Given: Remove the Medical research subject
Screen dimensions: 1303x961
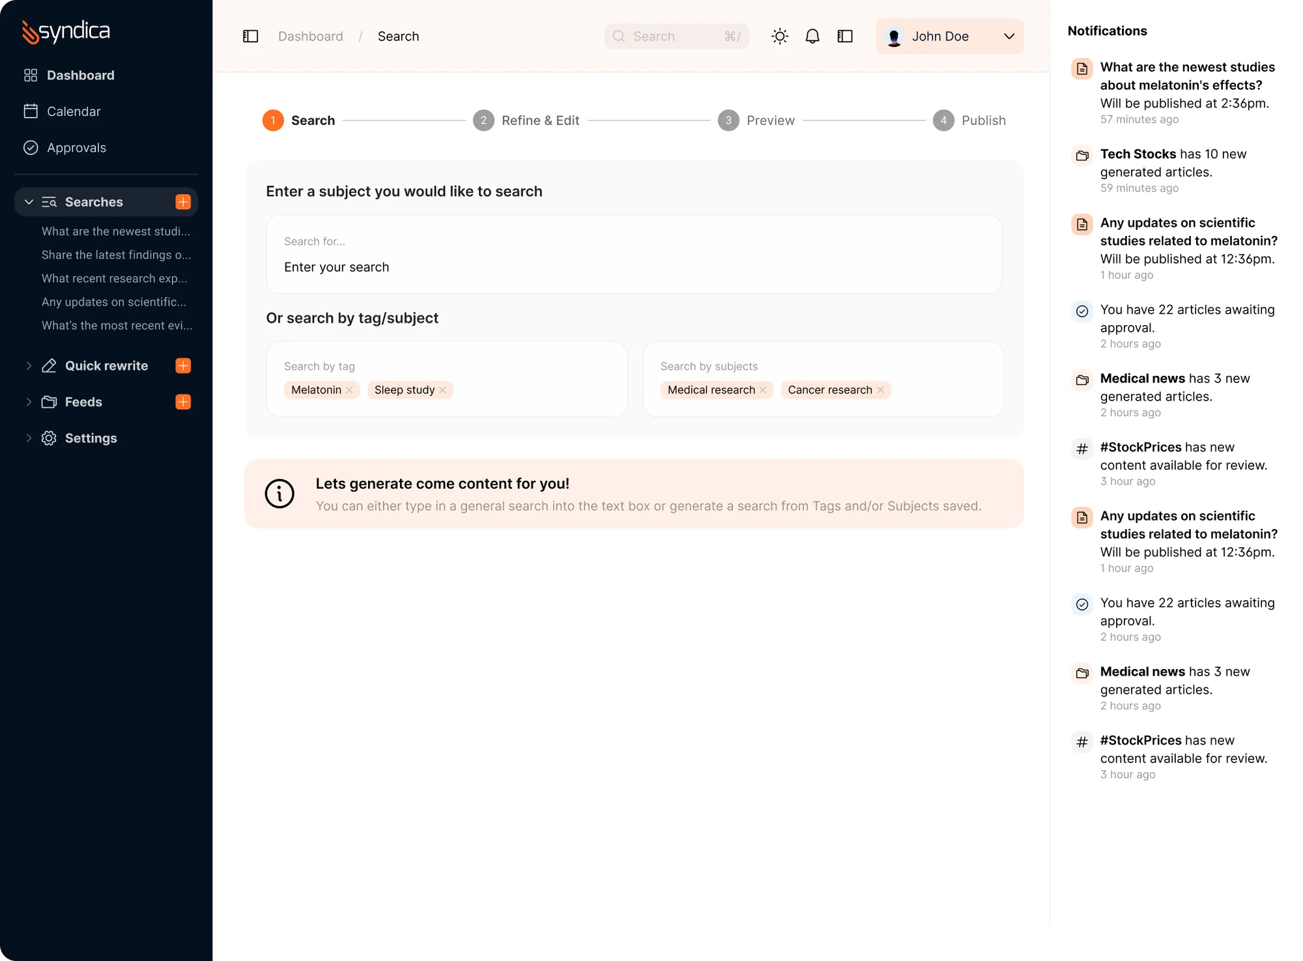Looking at the screenshot, I should [763, 390].
